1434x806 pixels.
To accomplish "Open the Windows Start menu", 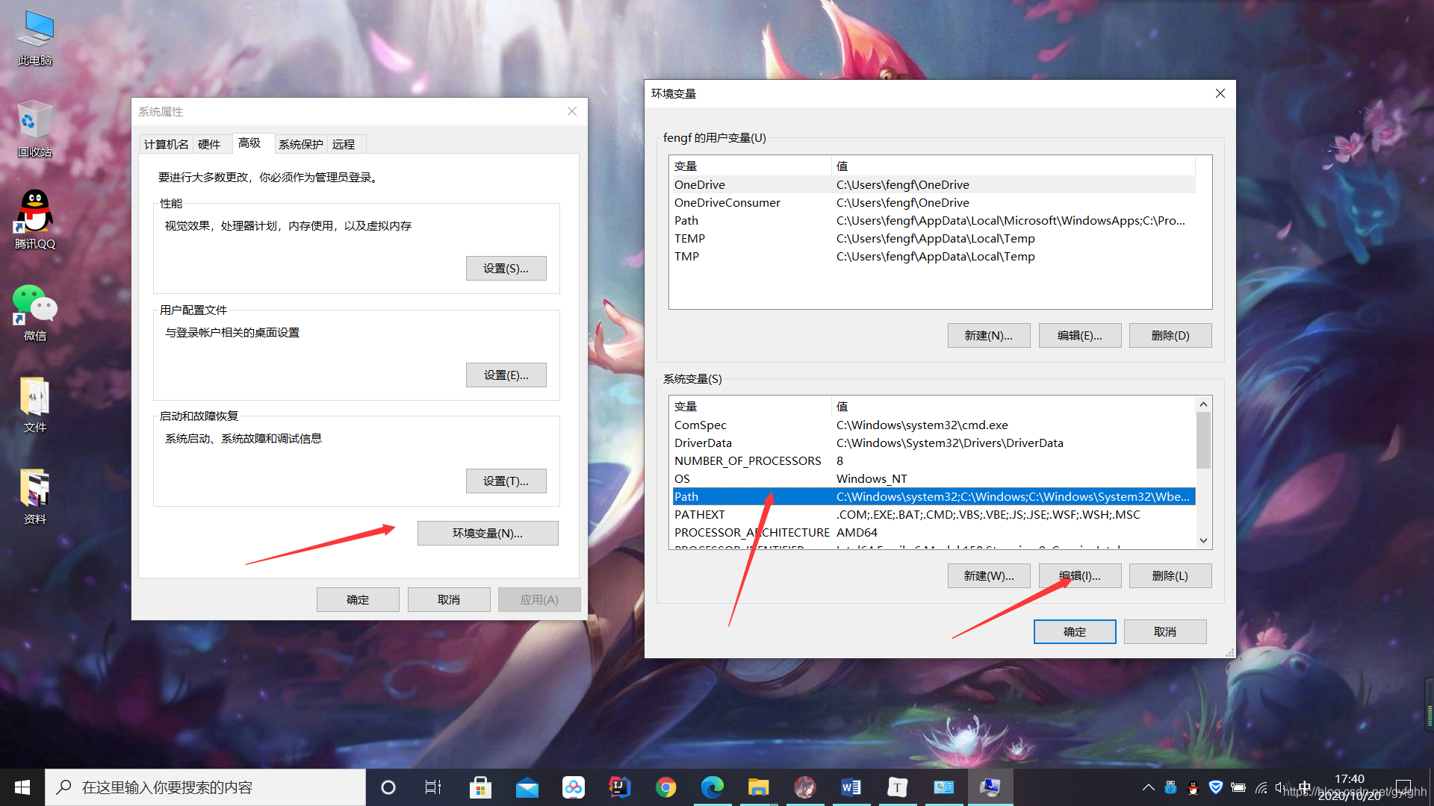I will (22, 787).
